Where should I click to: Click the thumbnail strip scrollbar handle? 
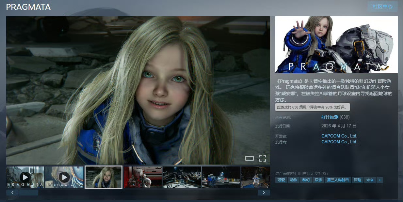tap(29, 193)
